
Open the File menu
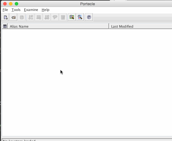5,10
